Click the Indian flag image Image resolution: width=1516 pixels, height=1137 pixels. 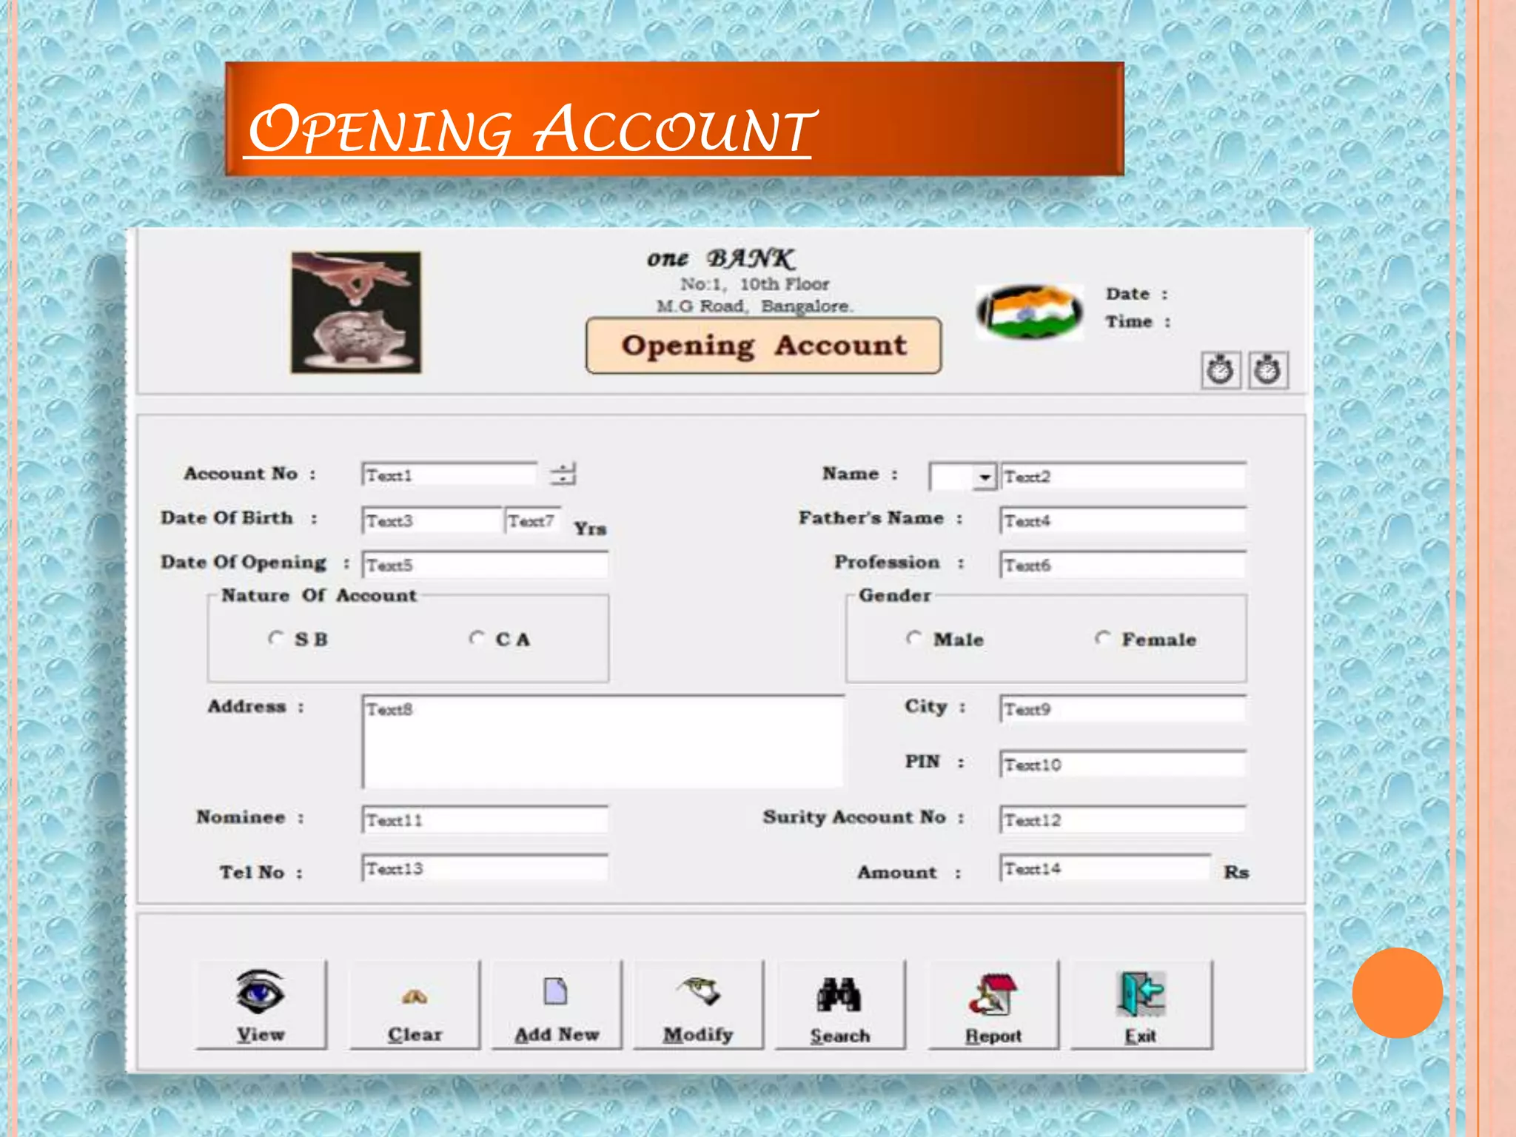click(x=1030, y=312)
